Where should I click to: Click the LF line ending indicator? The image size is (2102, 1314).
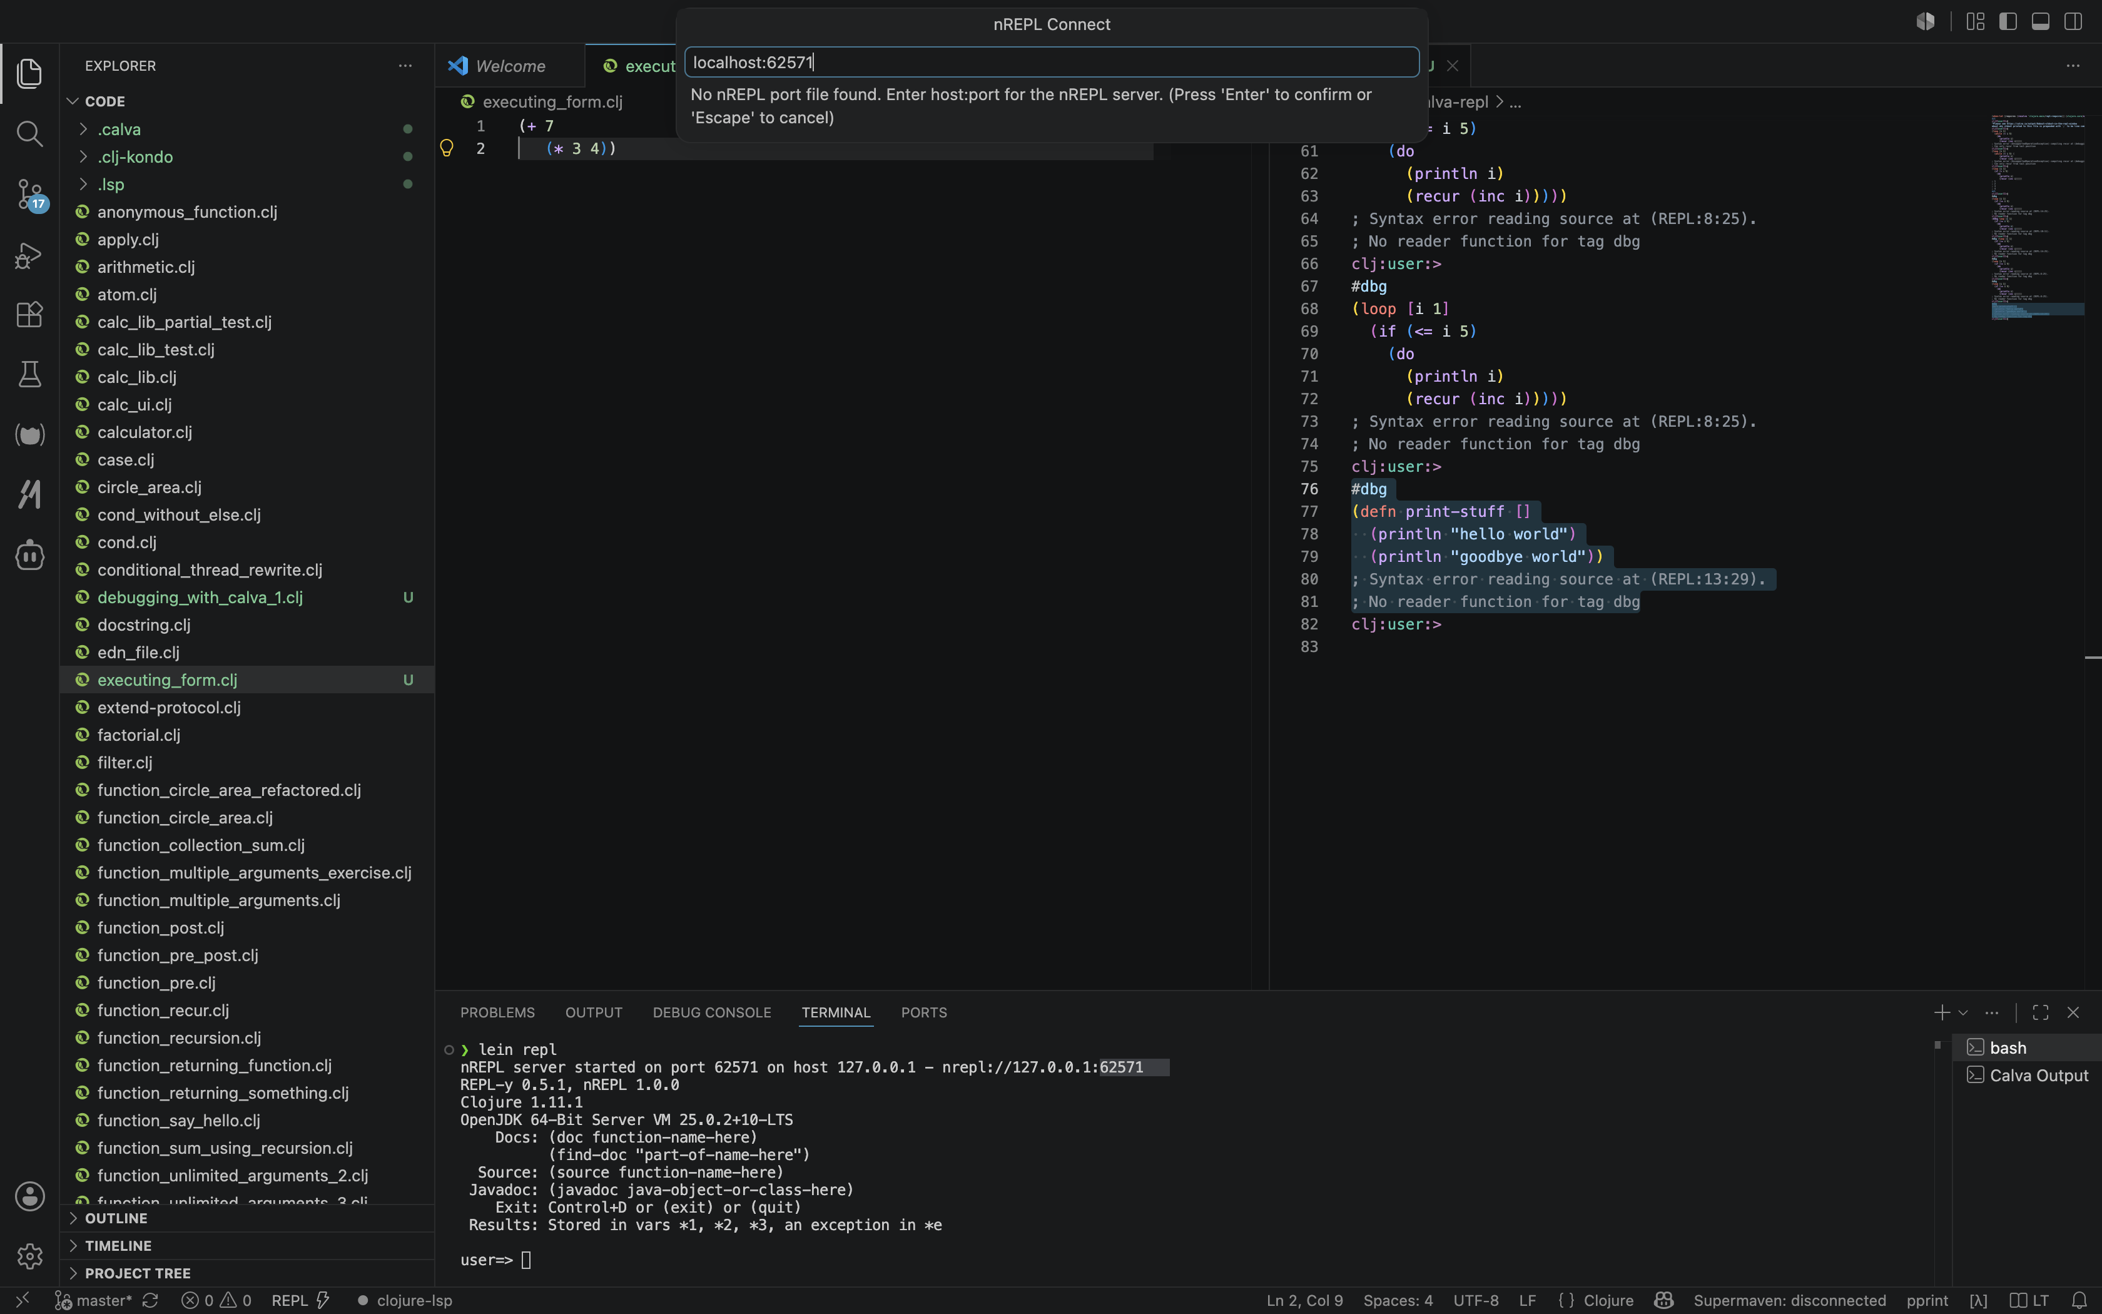coord(1527,1301)
